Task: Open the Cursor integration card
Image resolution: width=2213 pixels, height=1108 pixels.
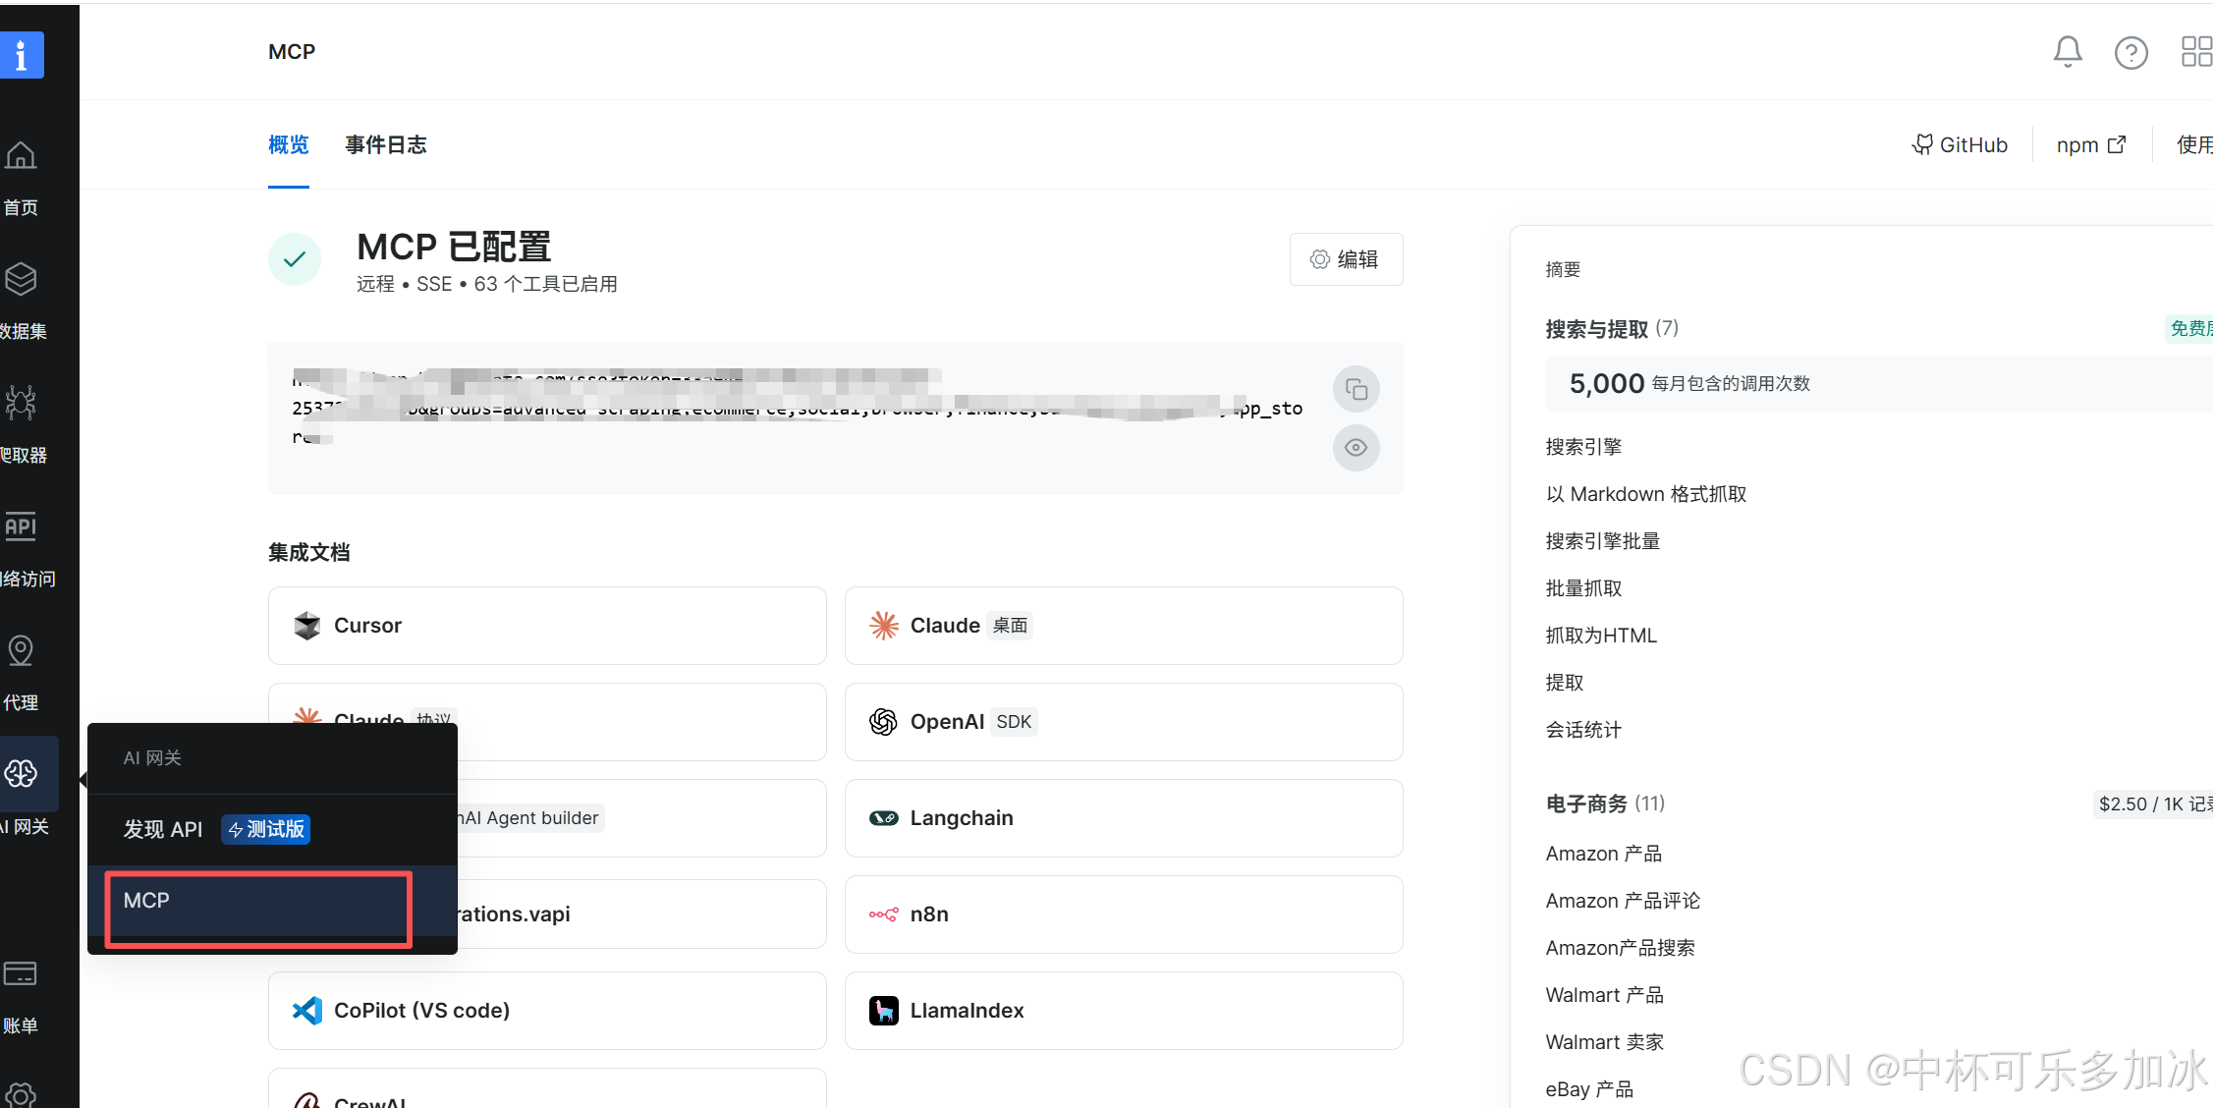Action: click(x=547, y=626)
